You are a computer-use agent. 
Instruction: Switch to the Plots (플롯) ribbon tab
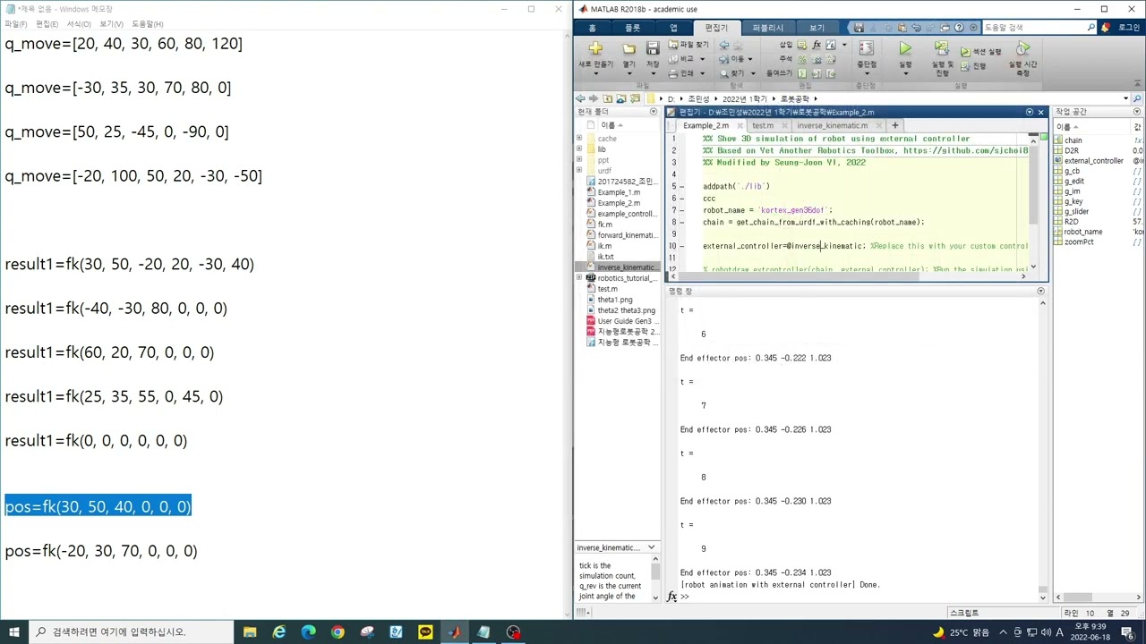pos(632,28)
